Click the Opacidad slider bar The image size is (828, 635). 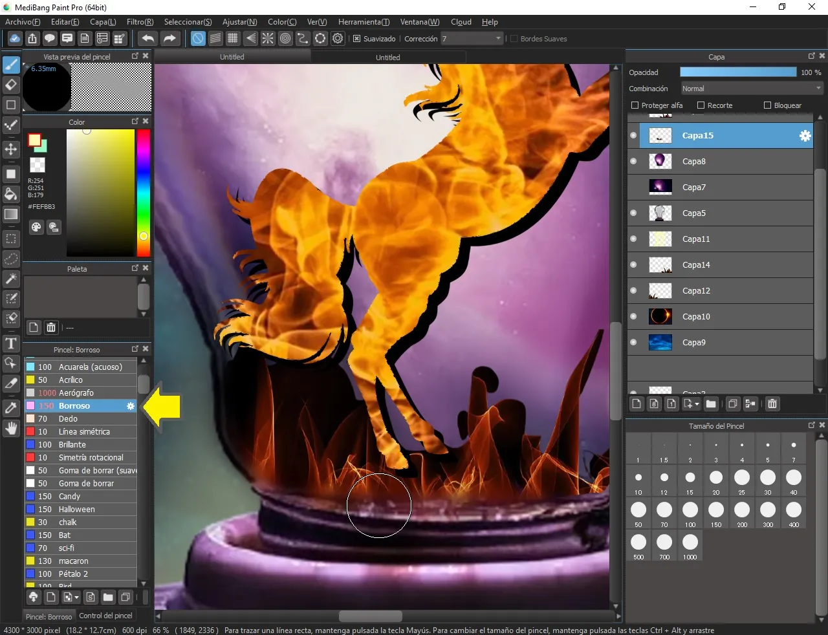point(738,72)
